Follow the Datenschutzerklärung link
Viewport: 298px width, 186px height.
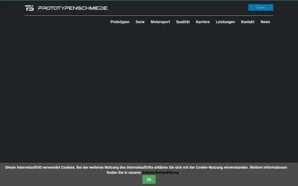point(160,173)
